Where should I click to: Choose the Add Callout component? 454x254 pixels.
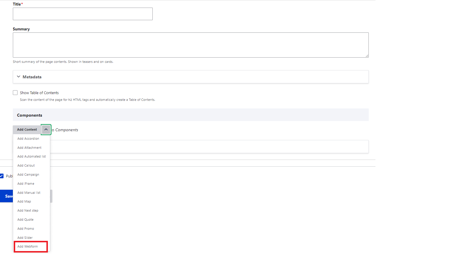pos(26,165)
